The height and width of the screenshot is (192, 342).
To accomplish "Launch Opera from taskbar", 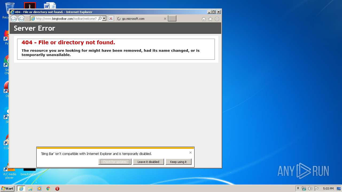I will point(57,189).
